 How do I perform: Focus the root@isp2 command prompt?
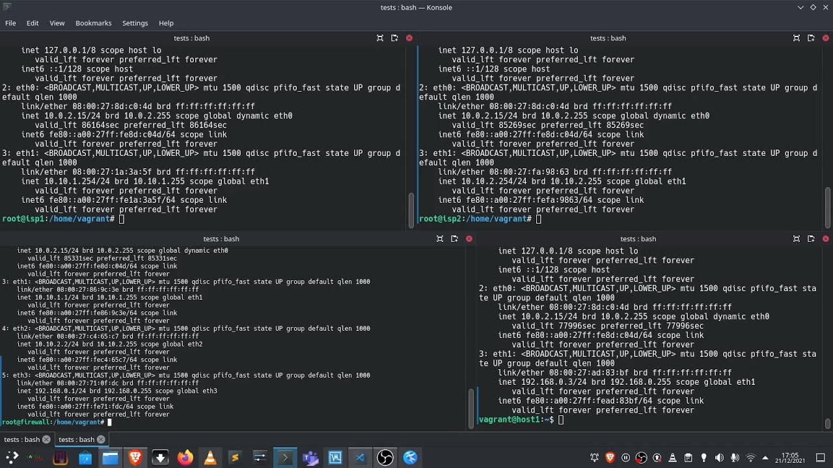tap(480, 219)
